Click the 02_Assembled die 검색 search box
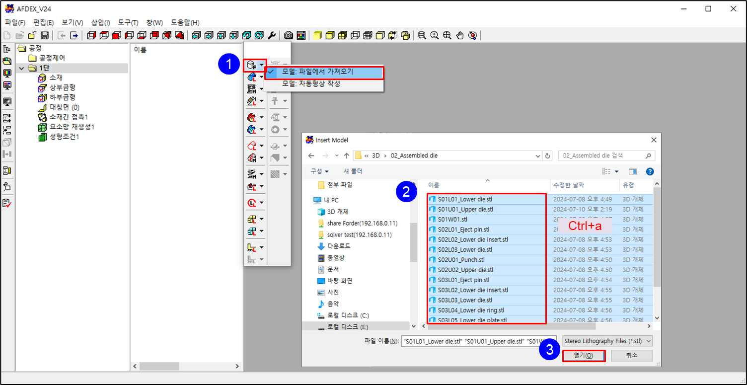This screenshot has height=385, width=747. click(606, 155)
